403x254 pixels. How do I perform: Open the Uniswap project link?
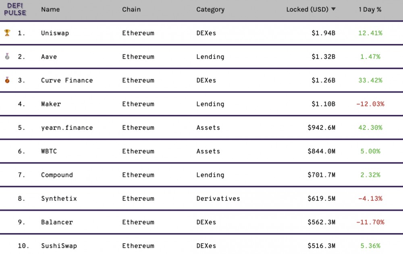tap(55, 33)
